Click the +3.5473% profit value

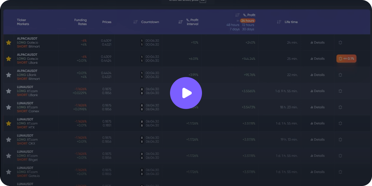pyautogui.click(x=249, y=107)
